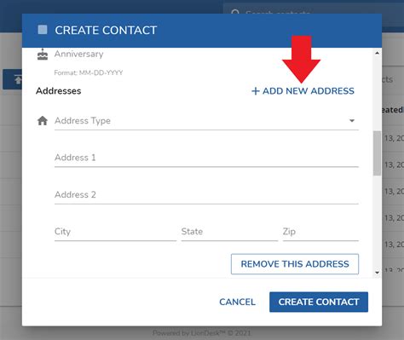
Task: Click the square icon beside Create Contact title
Action: [x=43, y=30]
